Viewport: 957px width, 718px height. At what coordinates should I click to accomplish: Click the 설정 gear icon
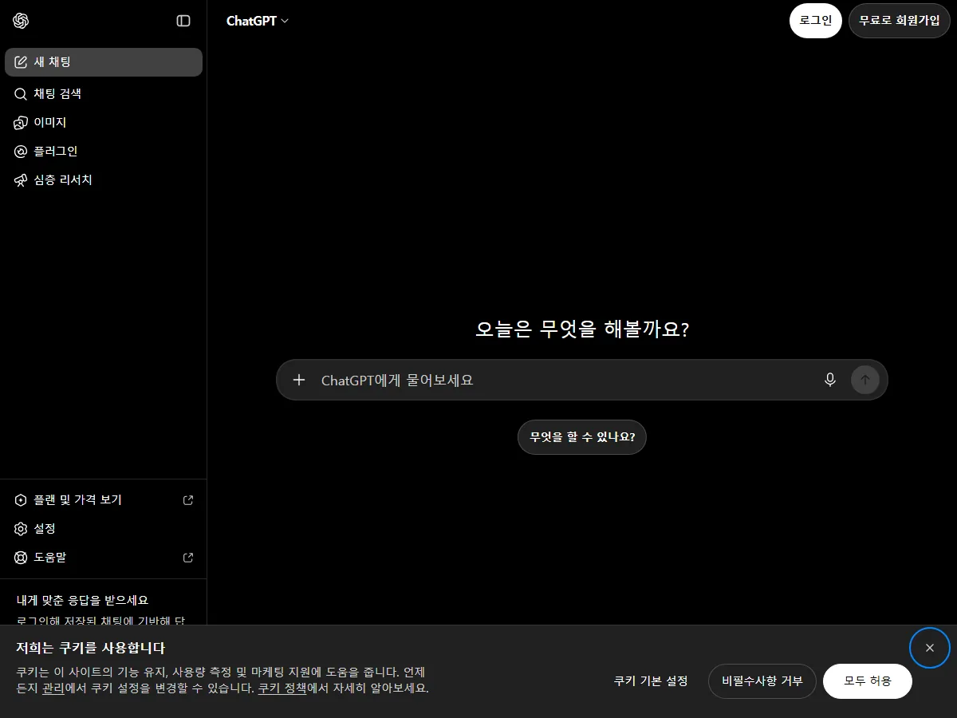(x=21, y=529)
